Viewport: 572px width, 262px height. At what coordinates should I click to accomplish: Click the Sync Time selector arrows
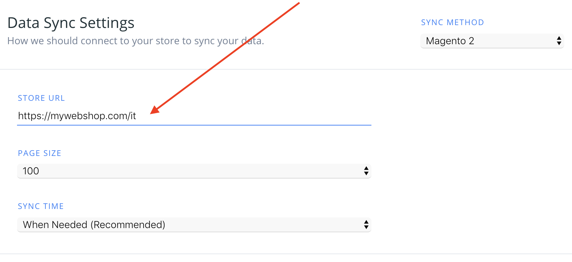pyautogui.click(x=366, y=225)
